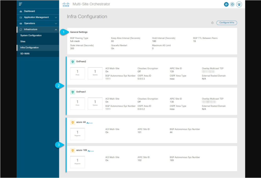Click the azure-189 Regions count tile
The image size is (261, 178).
click(x=77, y=162)
